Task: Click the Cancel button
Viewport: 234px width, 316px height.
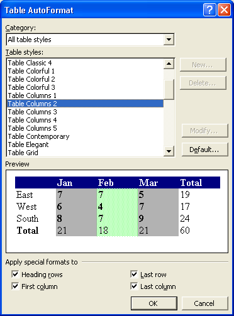Action: (x=204, y=303)
